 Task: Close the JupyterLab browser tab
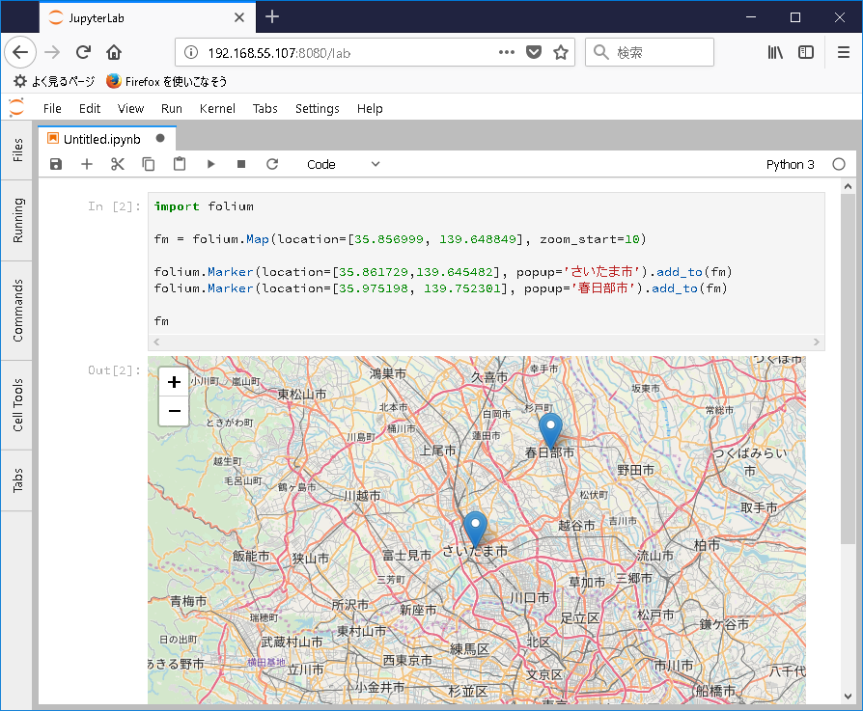pos(238,17)
